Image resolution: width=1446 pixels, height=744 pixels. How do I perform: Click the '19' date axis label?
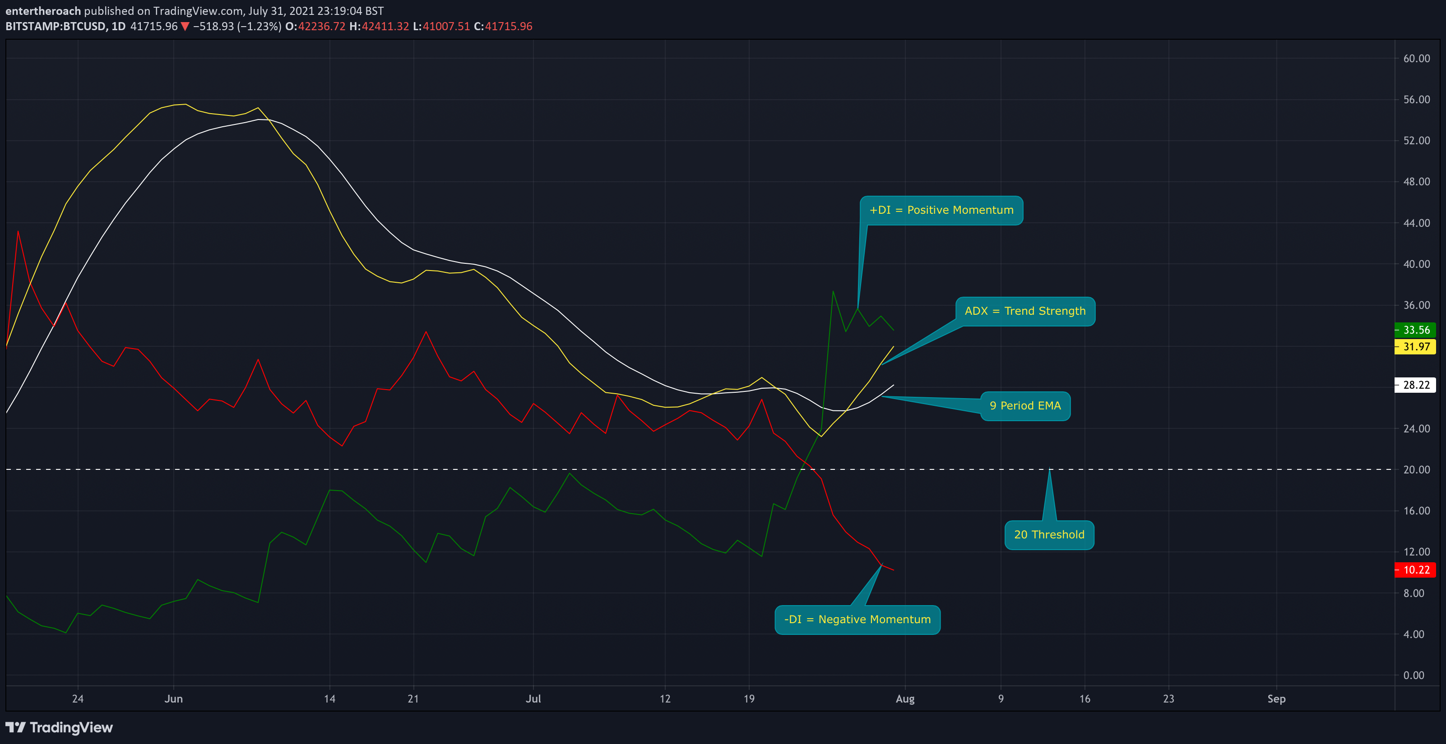(x=749, y=698)
